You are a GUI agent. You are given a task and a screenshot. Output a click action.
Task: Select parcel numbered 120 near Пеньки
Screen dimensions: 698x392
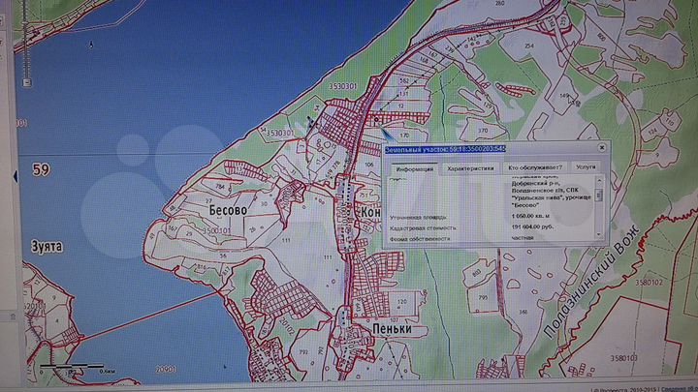tap(400, 302)
